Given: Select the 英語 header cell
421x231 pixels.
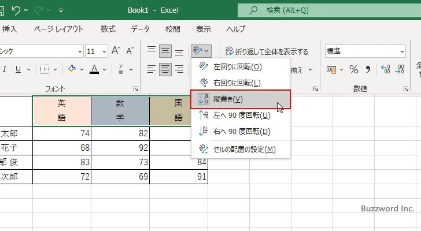Looking at the screenshot, I should pyautogui.click(x=62, y=111).
